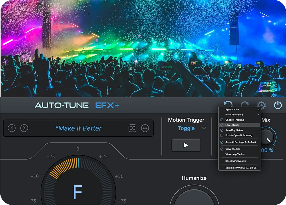The height and width of the screenshot is (205, 286).
Task: Choose Reset window size
Action: coord(240,161)
